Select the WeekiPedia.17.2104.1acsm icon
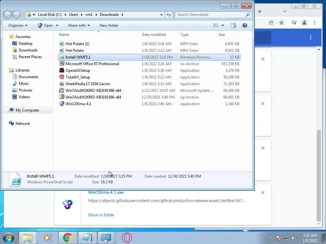 (x=61, y=84)
